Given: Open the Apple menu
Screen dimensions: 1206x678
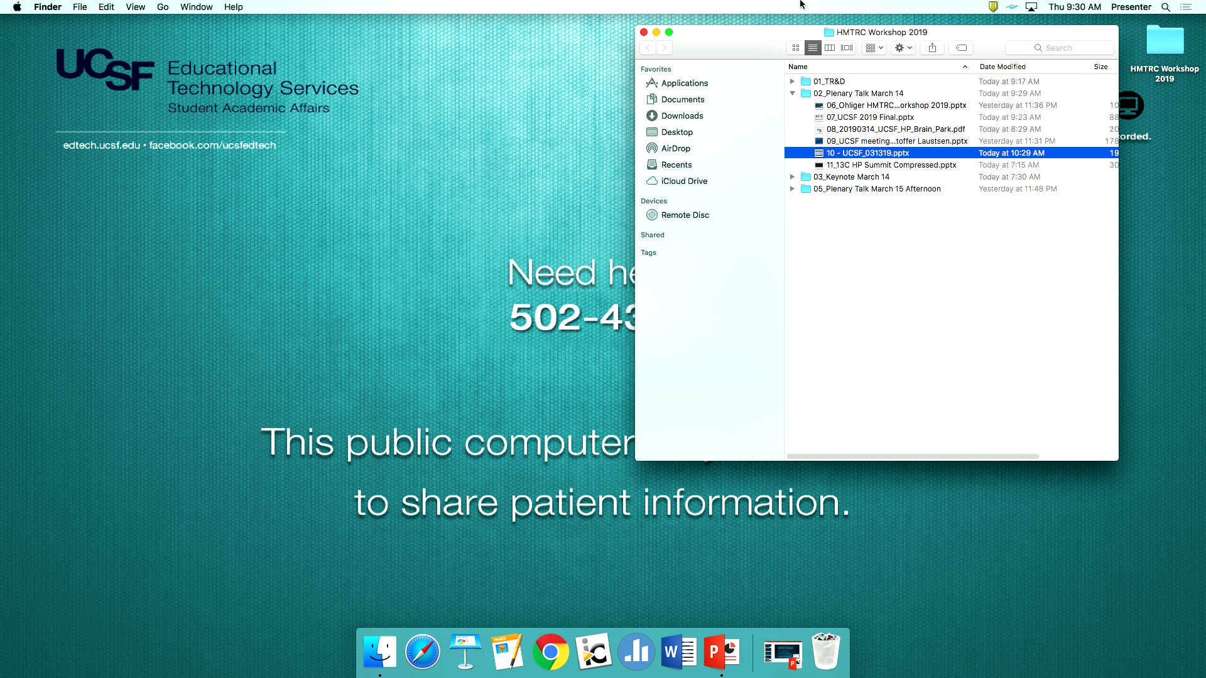Looking at the screenshot, I should [17, 7].
